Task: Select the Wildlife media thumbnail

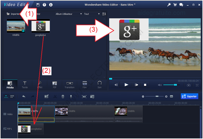Action: [16, 26]
